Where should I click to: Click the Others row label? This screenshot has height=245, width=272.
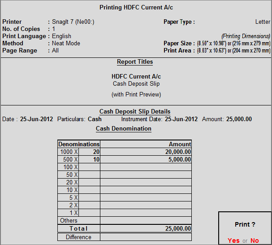(x=69, y=220)
